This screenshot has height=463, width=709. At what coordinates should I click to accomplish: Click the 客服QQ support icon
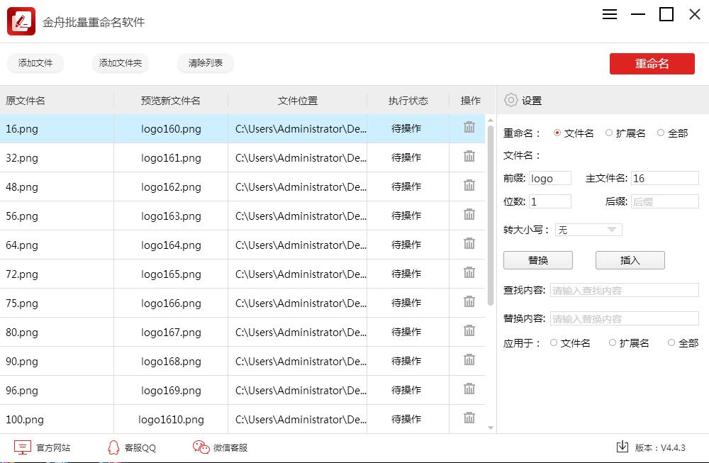(x=113, y=447)
